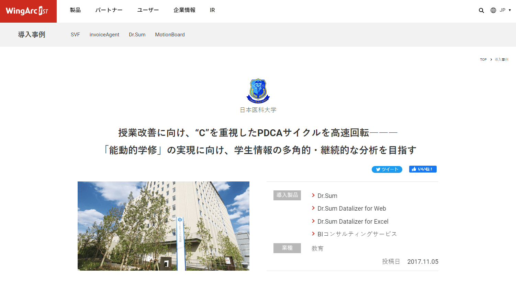Open the BIコンサルティングサービス link
The image size is (516, 283).
pos(357,234)
